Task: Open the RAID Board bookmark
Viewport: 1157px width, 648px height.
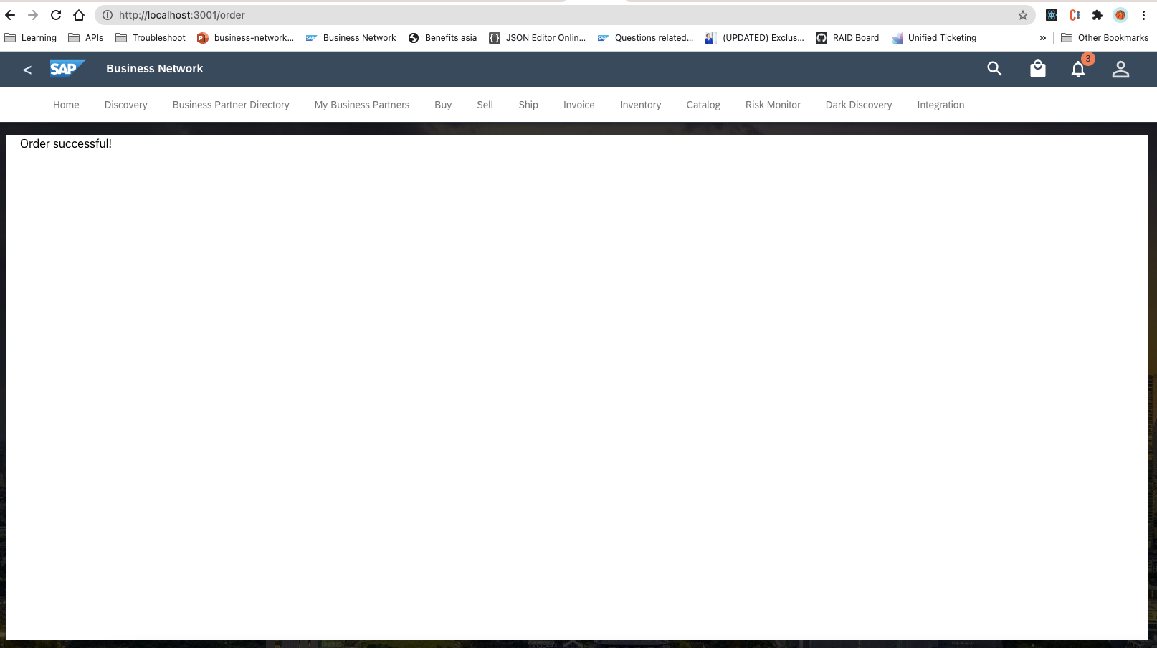Action: pyautogui.click(x=847, y=38)
